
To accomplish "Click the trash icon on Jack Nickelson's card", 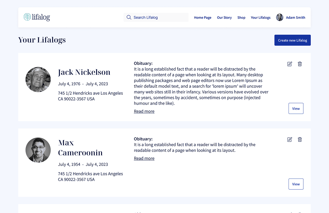I will point(300,64).
